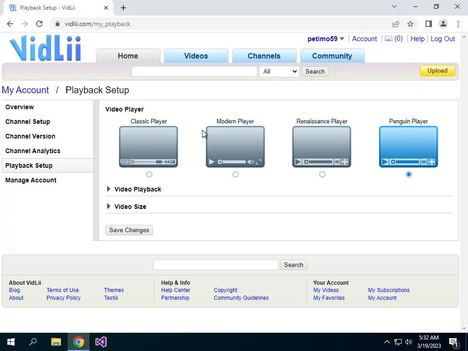The image size is (468, 351).
Task: Open the volume control in tray
Action: (409, 342)
